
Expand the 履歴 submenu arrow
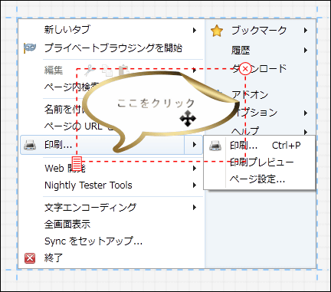pos(306,50)
